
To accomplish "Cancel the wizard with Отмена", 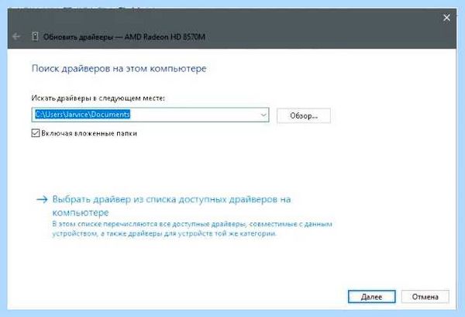I will (425, 297).
